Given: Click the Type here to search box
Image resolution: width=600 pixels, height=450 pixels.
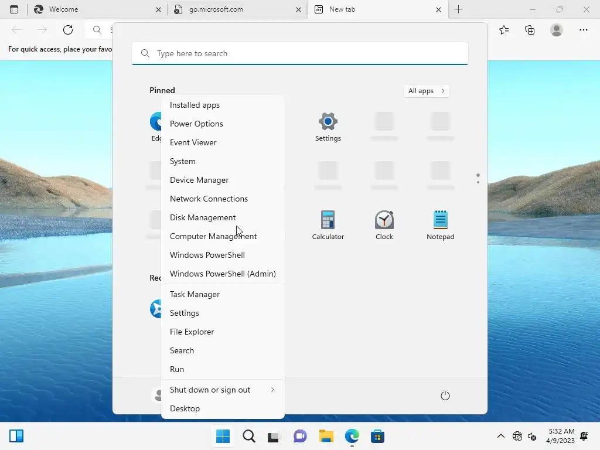Looking at the screenshot, I should coord(300,53).
